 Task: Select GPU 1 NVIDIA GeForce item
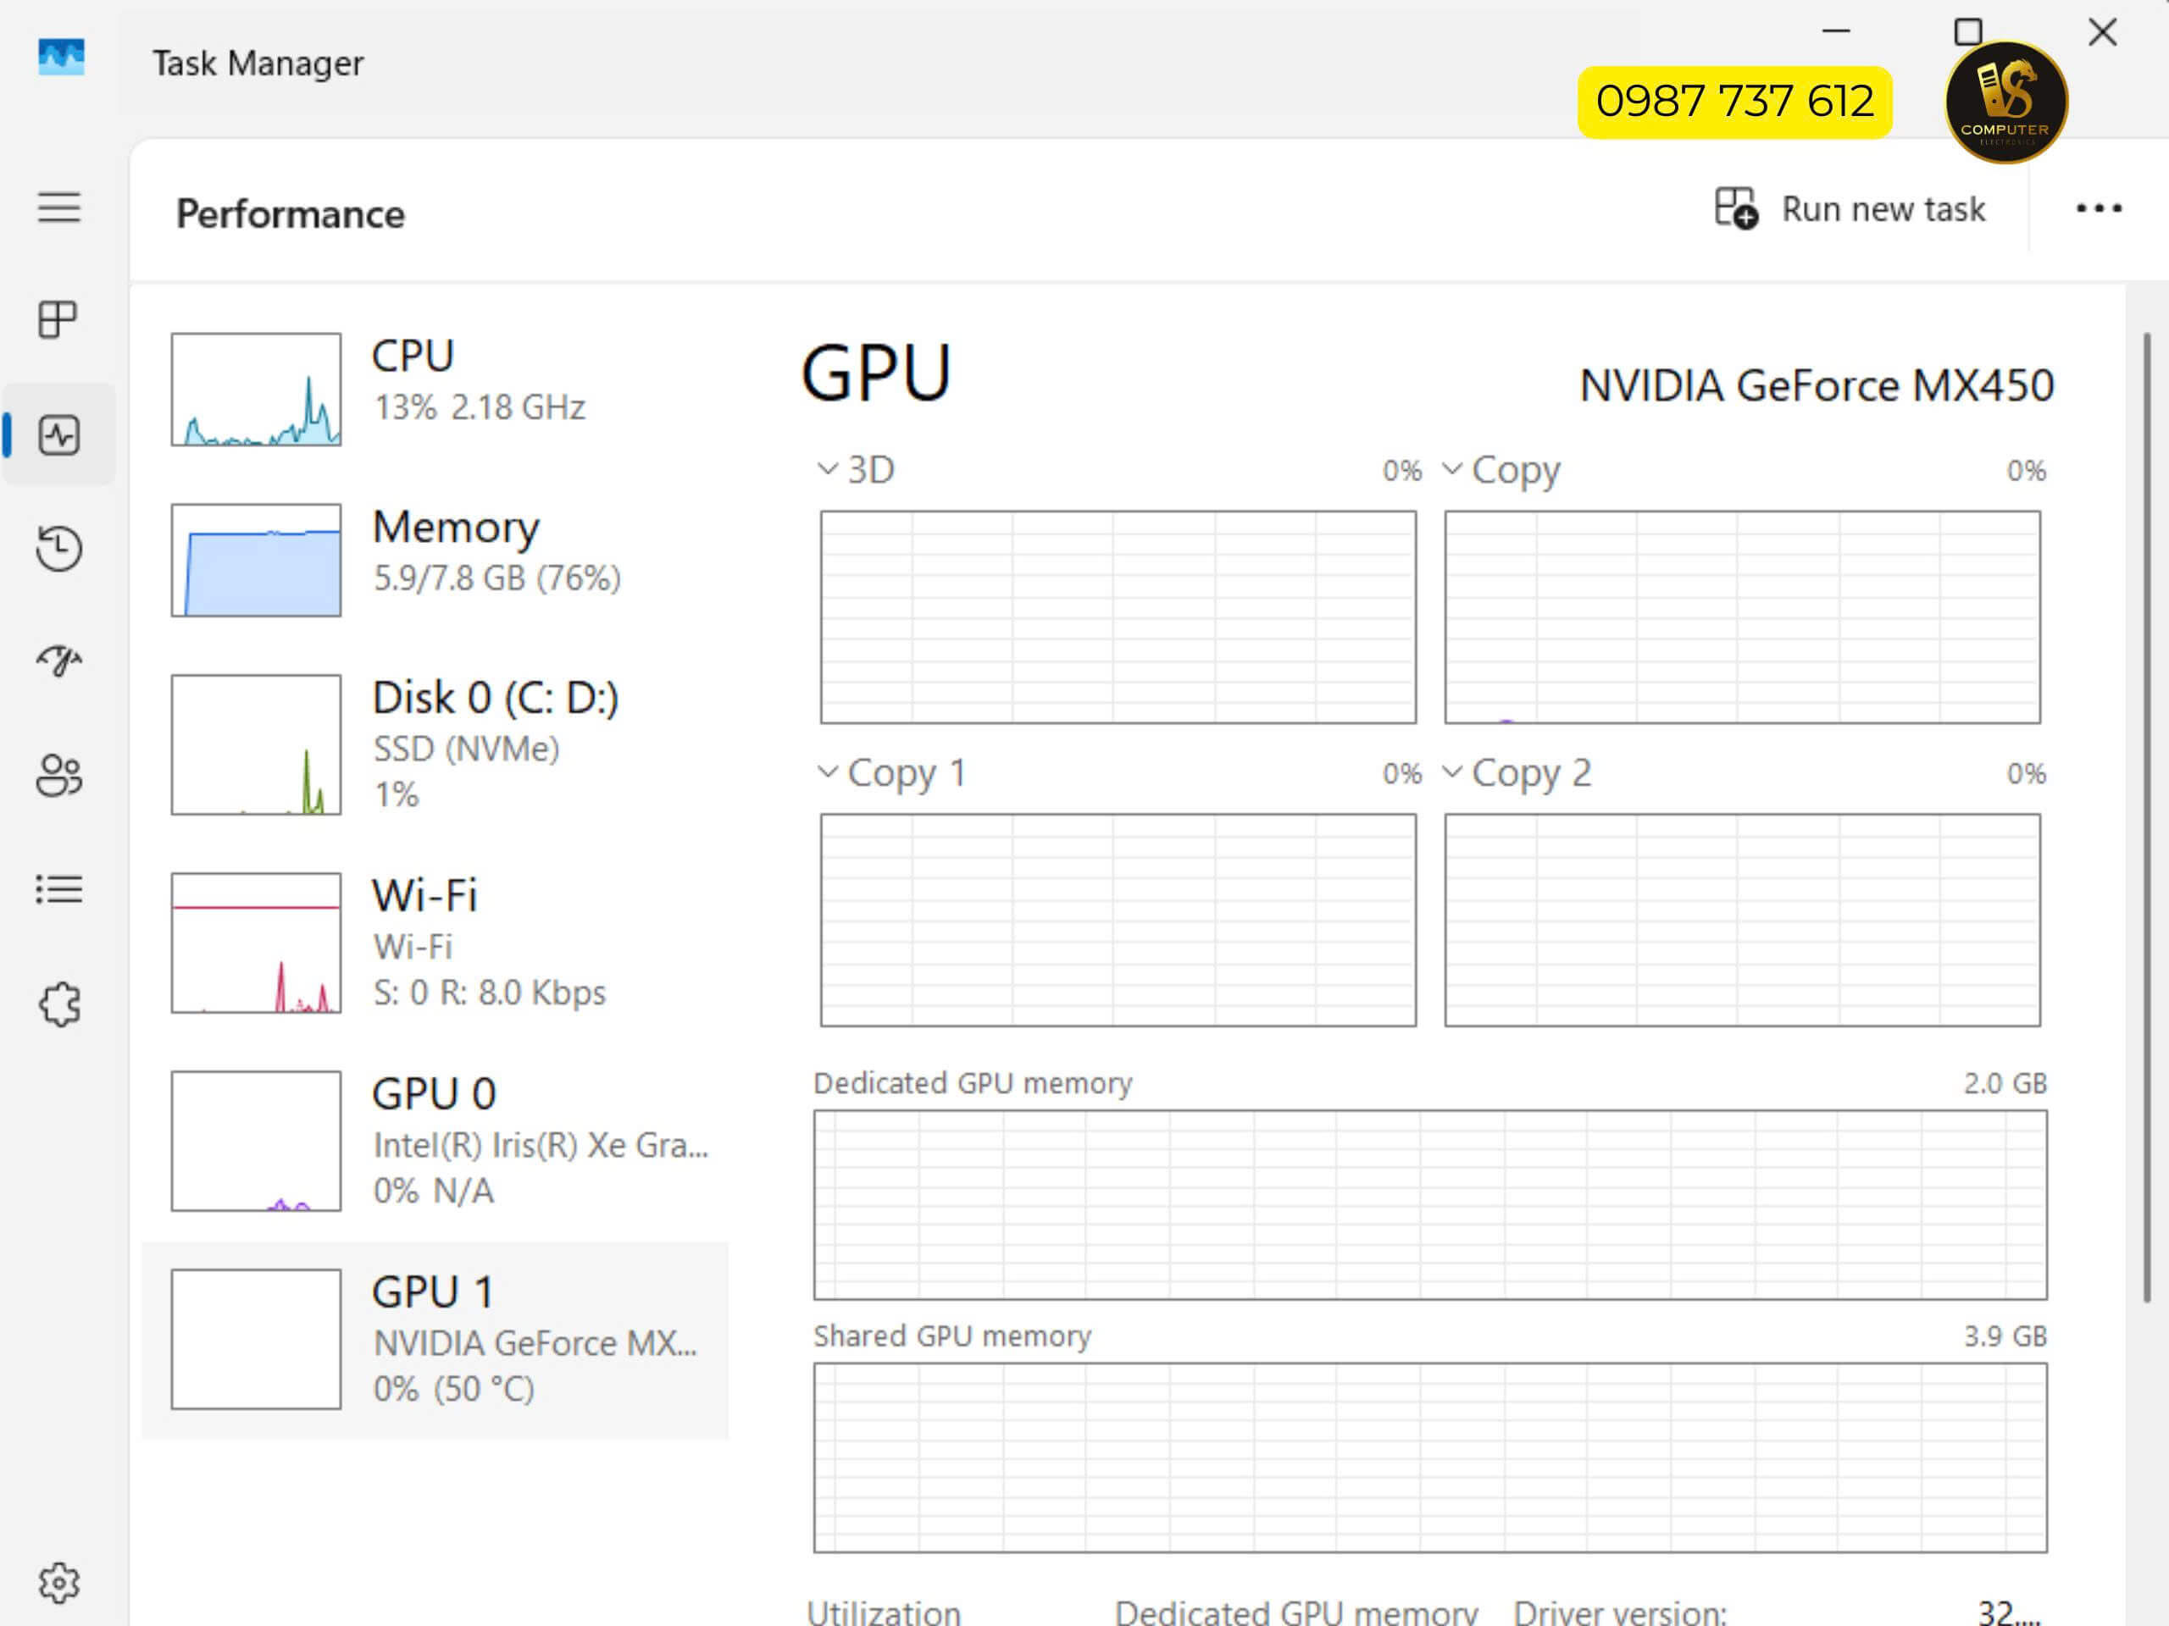(x=435, y=1340)
